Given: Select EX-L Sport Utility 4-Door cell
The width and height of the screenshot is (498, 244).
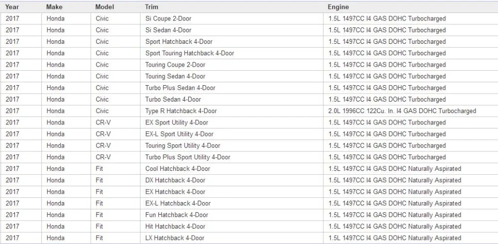Looking at the screenshot, I should pos(232,134).
